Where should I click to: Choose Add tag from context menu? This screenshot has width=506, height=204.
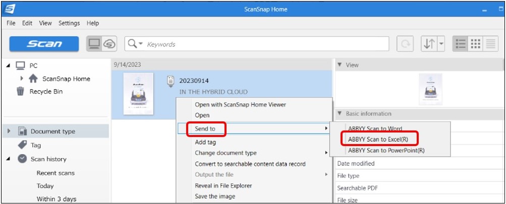point(205,142)
